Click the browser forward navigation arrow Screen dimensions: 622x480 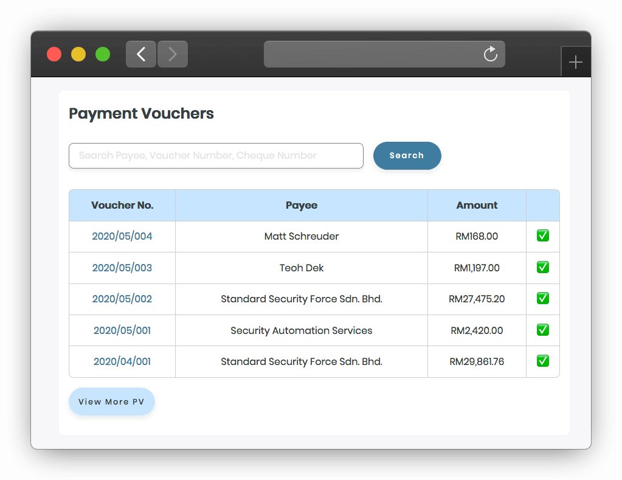172,54
